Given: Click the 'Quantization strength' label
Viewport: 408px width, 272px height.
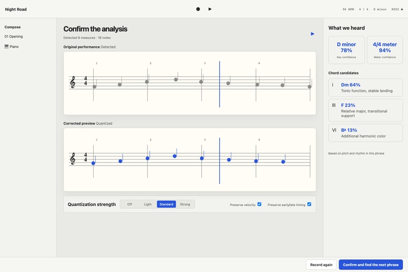Looking at the screenshot, I should click(92, 204).
